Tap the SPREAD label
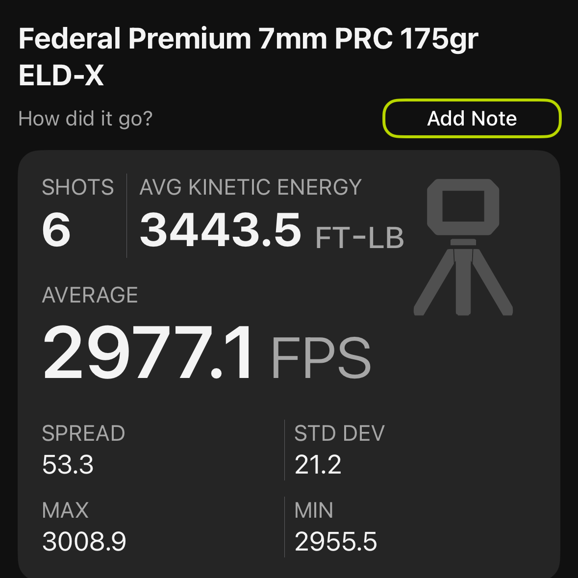Image resolution: width=578 pixels, height=578 pixels. [83, 433]
